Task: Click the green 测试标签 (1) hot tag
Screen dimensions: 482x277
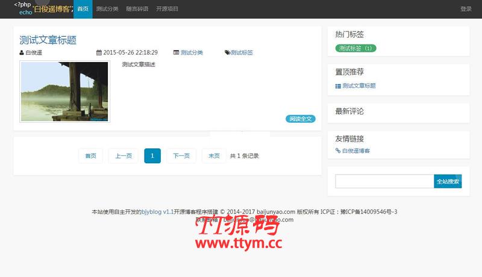Action: (355, 48)
